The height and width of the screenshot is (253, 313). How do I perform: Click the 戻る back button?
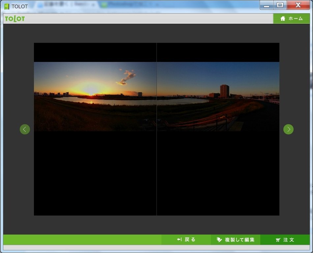click(186, 239)
